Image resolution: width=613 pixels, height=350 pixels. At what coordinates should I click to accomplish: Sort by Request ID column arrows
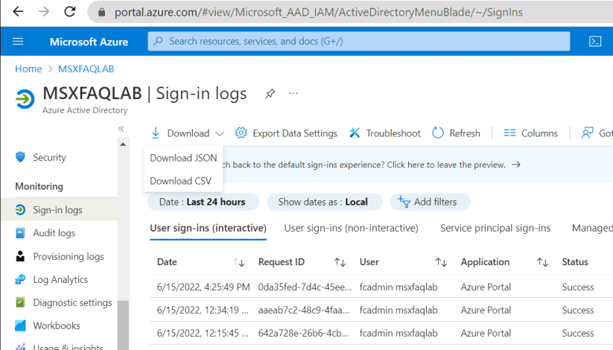point(340,262)
